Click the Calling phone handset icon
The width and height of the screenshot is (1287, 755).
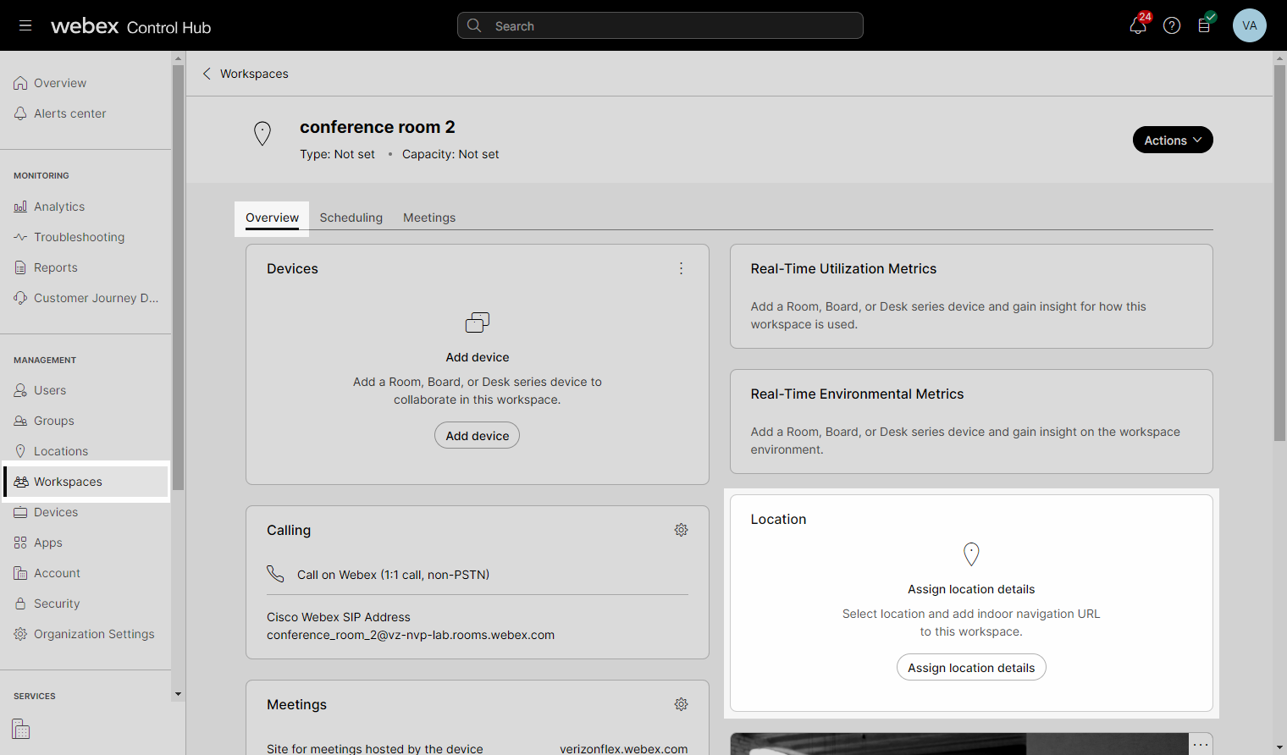click(275, 574)
